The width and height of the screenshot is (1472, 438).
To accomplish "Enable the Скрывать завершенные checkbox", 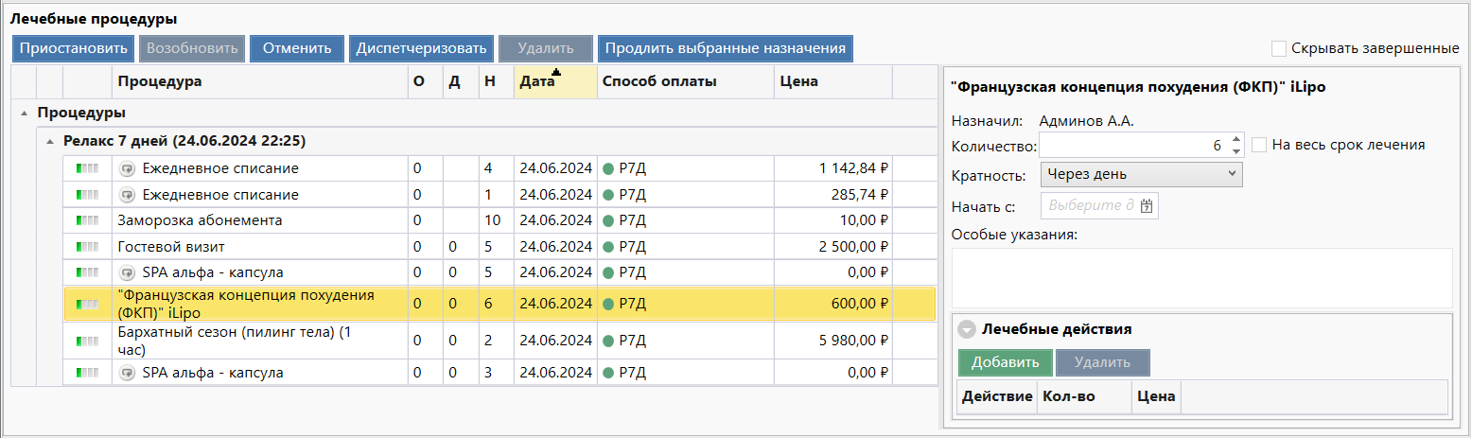I will 1279,48.
